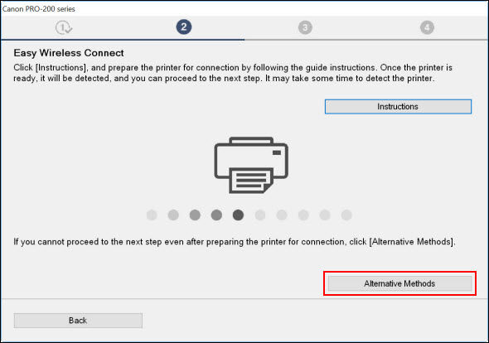Go Back to previous step
The height and width of the screenshot is (343, 489).
coord(78,321)
